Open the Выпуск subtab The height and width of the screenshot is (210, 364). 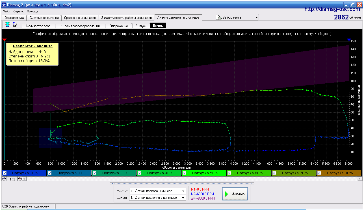[141, 26]
